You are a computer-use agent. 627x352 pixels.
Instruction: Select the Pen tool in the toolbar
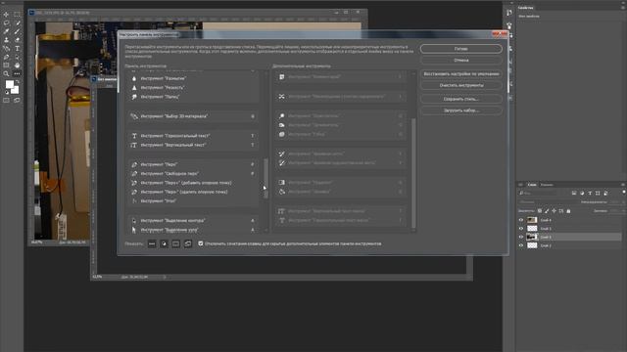6,57
